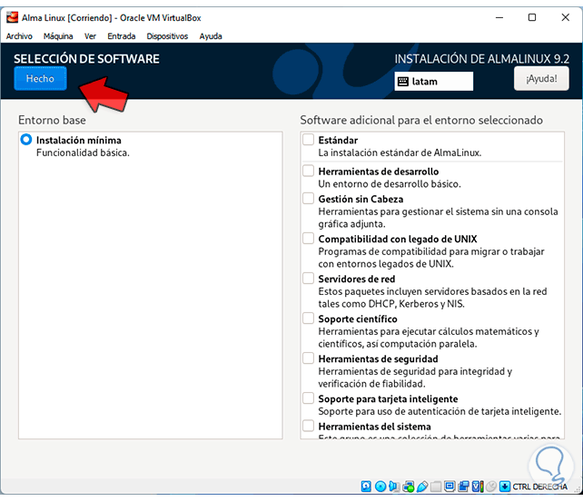Check Compatibilidad con legado de UNIX
Image resolution: width=583 pixels, height=501 pixels.
point(308,238)
